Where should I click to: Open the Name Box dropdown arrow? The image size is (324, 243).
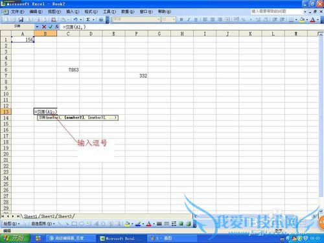point(37,27)
